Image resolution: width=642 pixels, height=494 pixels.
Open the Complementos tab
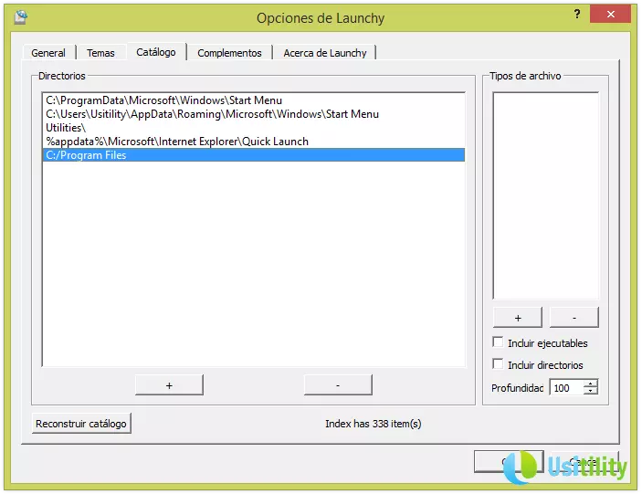(x=229, y=53)
